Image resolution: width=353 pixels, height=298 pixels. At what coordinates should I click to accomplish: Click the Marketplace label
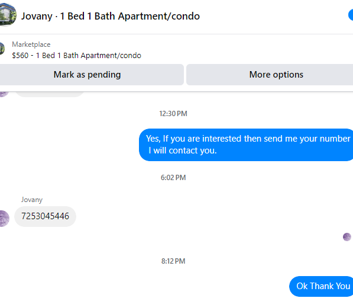click(31, 44)
